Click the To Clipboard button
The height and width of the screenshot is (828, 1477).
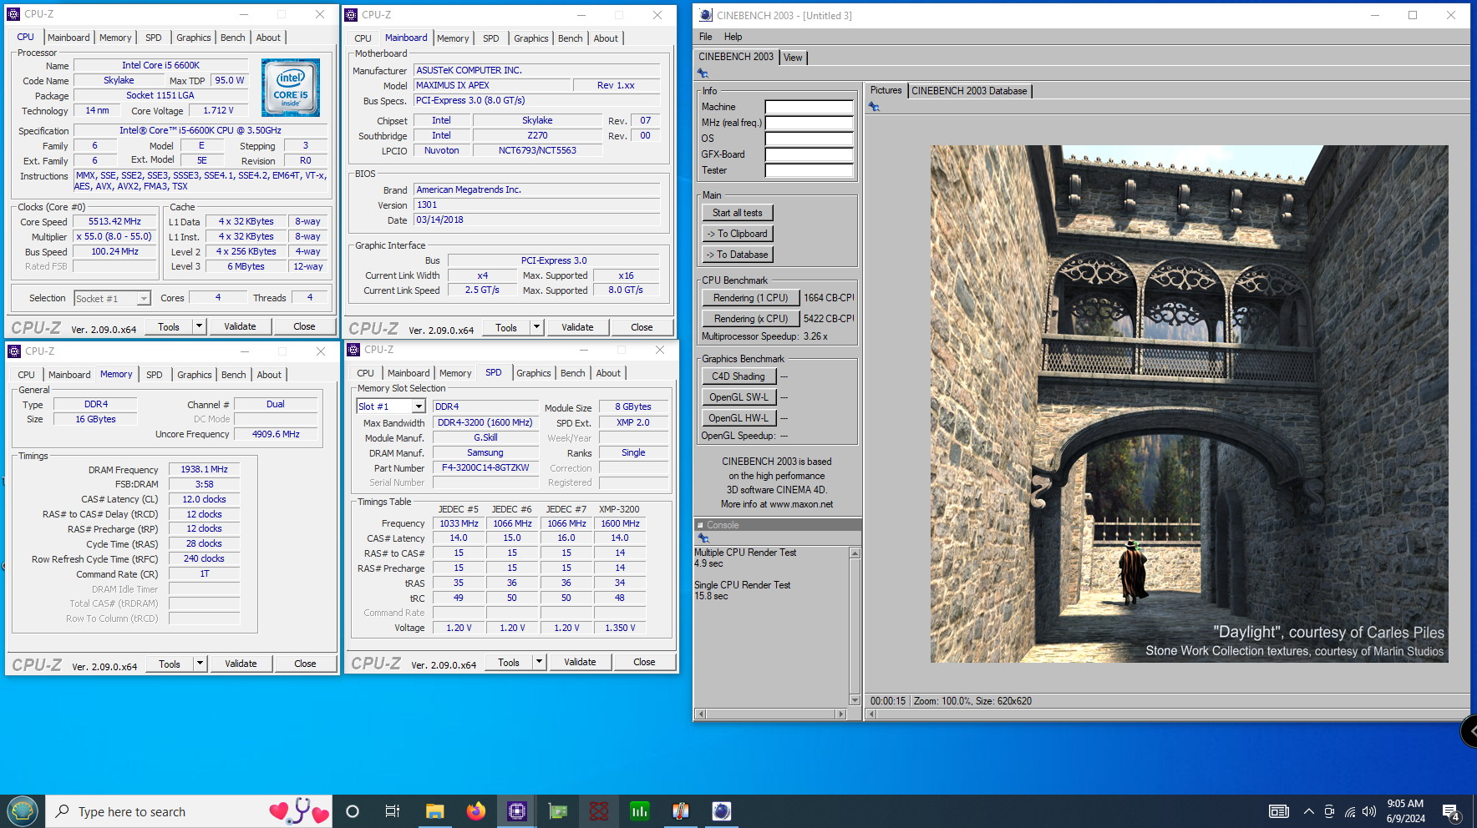pos(738,234)
